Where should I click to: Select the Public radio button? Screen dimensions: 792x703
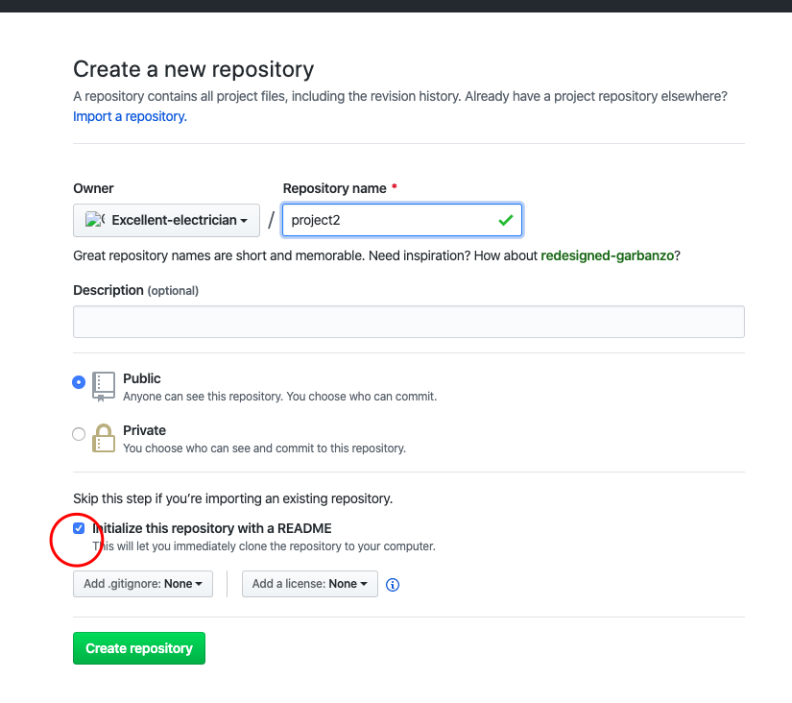tap(79, 382)
